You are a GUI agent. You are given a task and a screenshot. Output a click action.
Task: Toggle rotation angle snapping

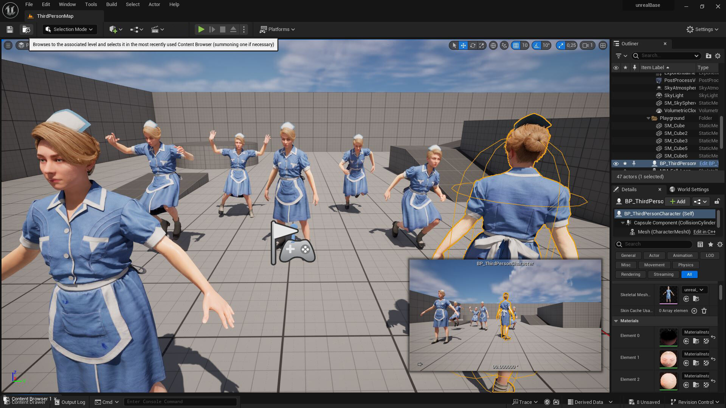[537, 45]
